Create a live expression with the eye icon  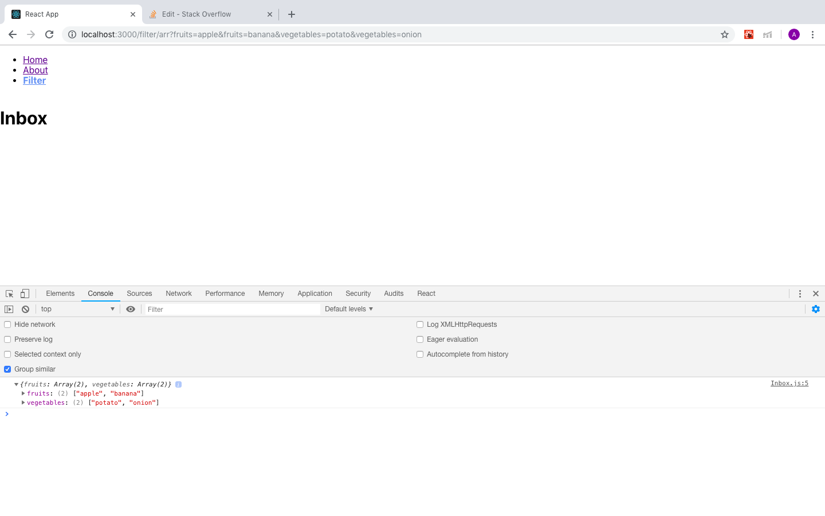(131, 309)
